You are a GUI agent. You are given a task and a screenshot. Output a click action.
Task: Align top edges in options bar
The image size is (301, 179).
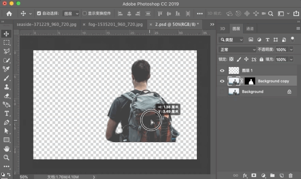coord(160,14)
